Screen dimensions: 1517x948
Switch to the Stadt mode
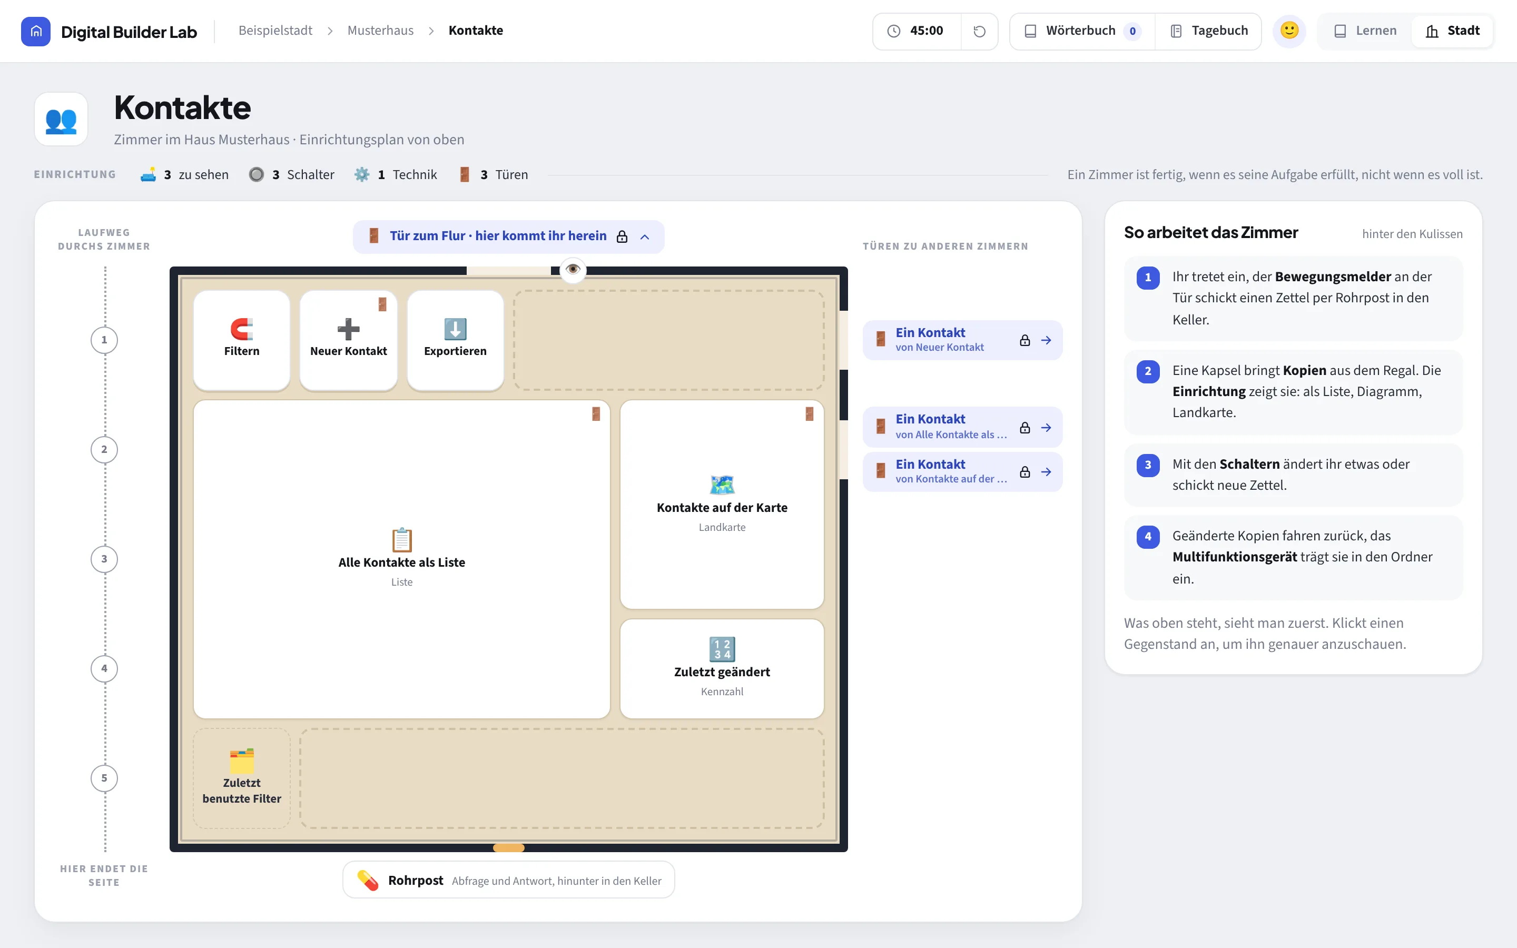[1452, 31]
